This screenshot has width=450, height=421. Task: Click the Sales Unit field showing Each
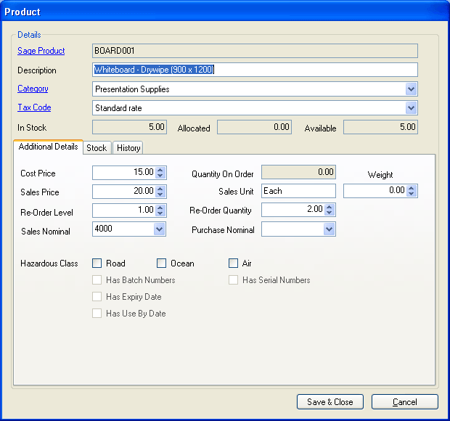pos(298,191)
